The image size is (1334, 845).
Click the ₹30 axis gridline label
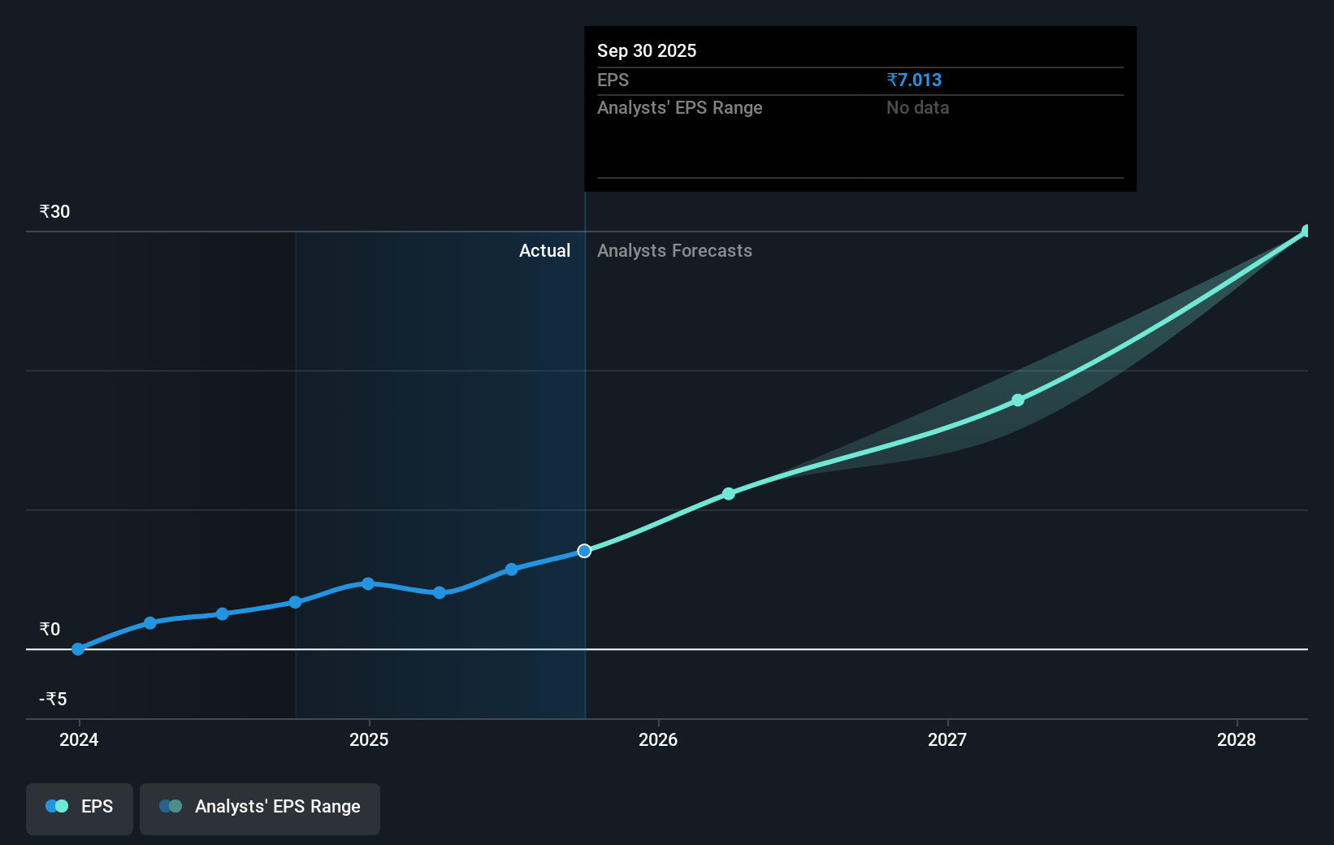tap(54, 210)
